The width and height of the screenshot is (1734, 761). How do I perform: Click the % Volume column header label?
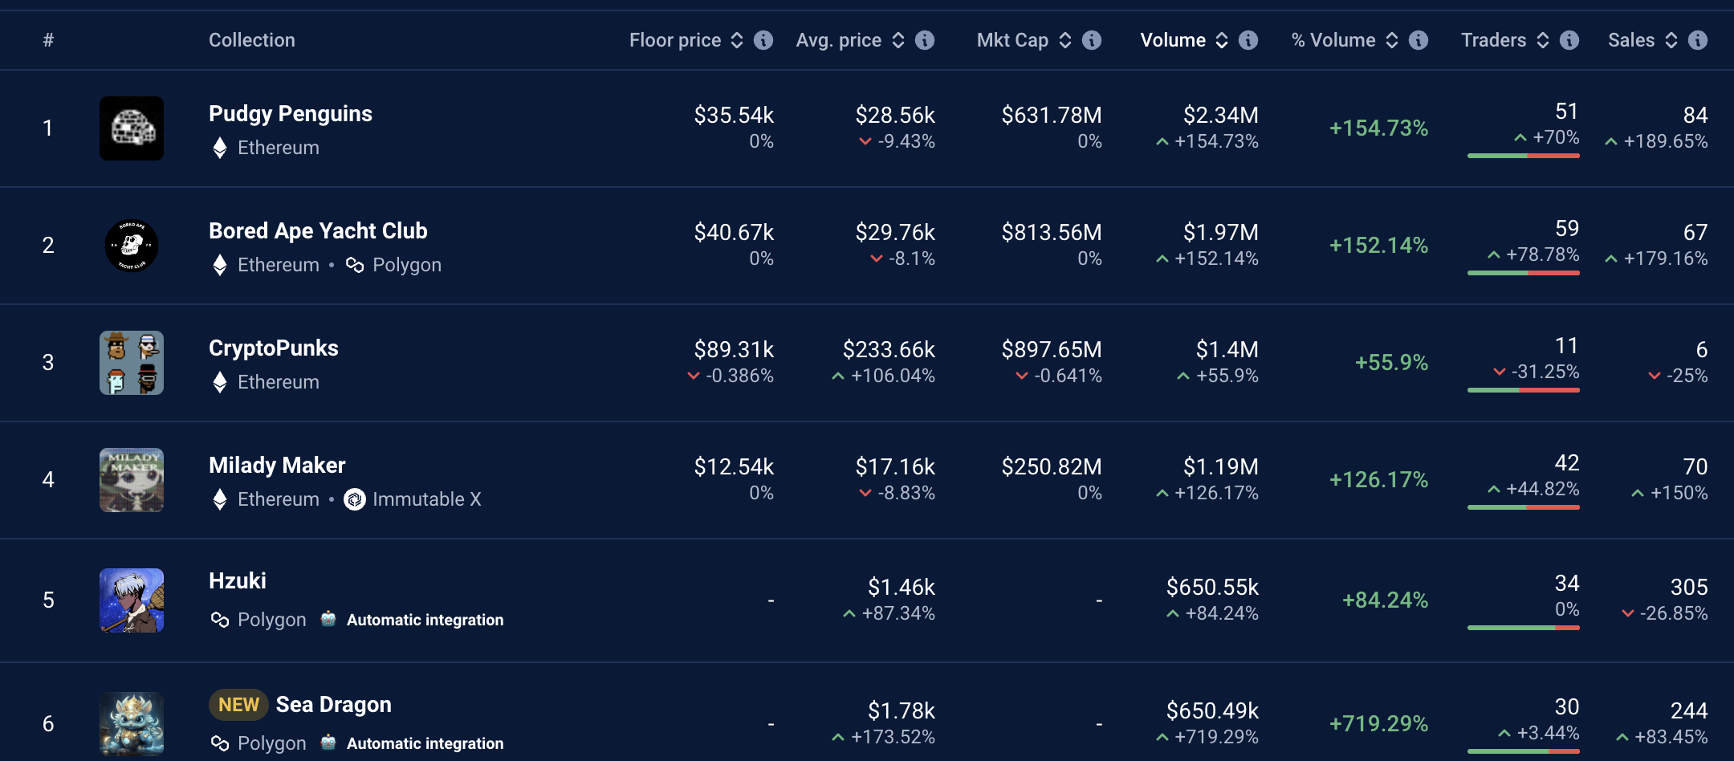tap(1333, 40)
